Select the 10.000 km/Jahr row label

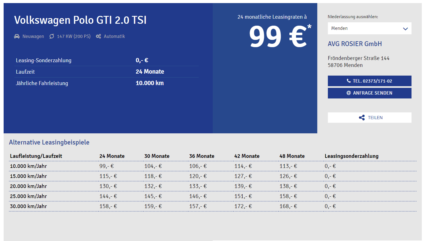(x=28, y=166)
